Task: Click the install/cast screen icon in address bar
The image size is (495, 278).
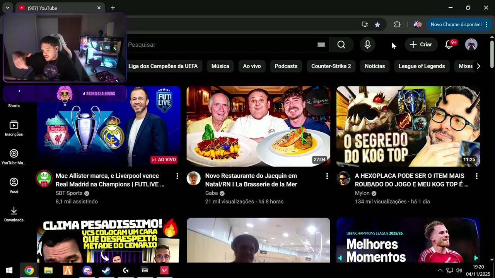Action: point(365,24)
